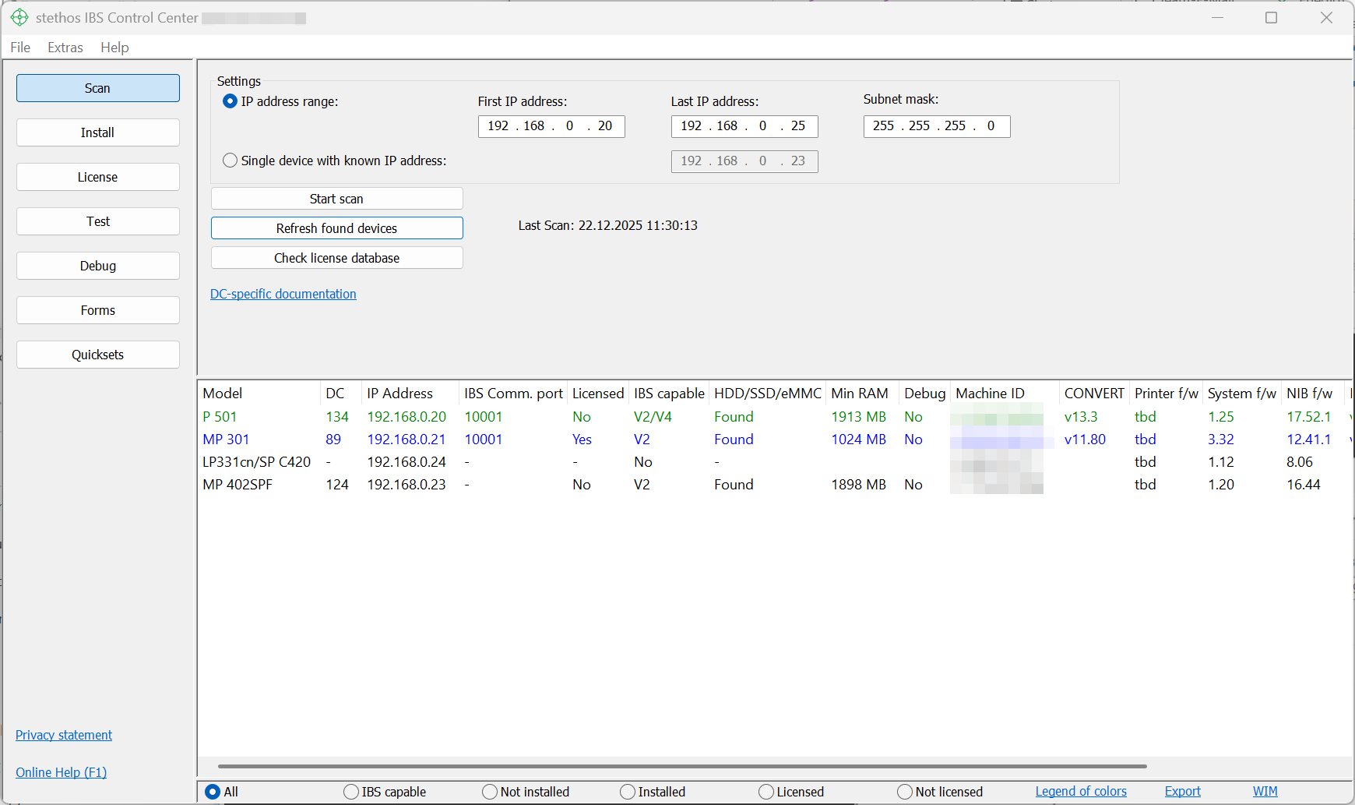Filter devices by Licensed status
This screenshot has width=1355, height=805.
[766, 792]
